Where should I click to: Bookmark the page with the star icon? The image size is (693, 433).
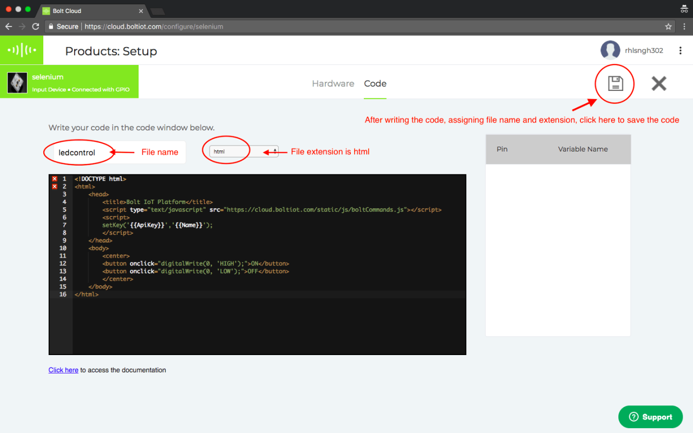pyautogui.click(x=668, y=26)
